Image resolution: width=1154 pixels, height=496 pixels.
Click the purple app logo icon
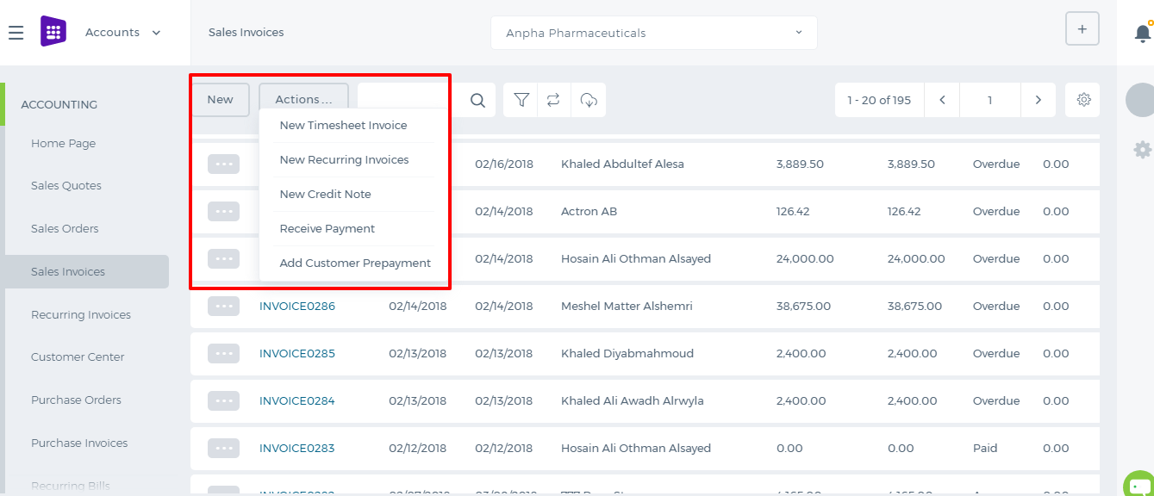pyautogui.click(x=53, y=32)
